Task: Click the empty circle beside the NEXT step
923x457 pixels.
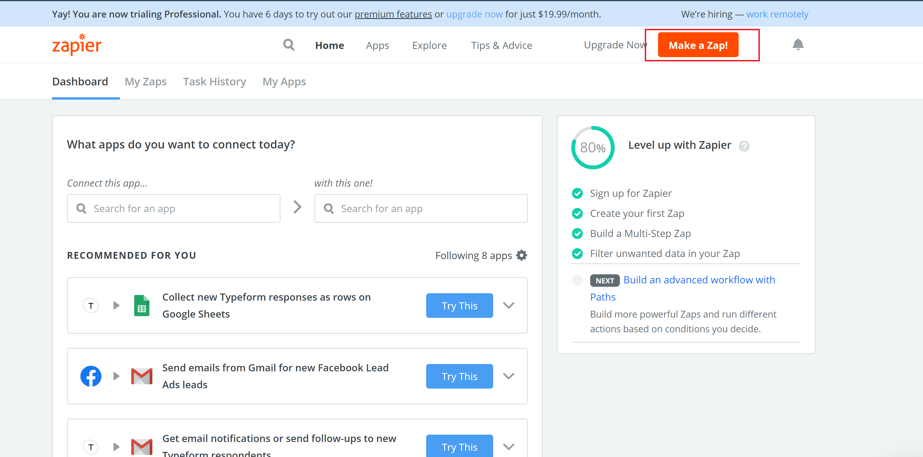Action: pos(577,280)
